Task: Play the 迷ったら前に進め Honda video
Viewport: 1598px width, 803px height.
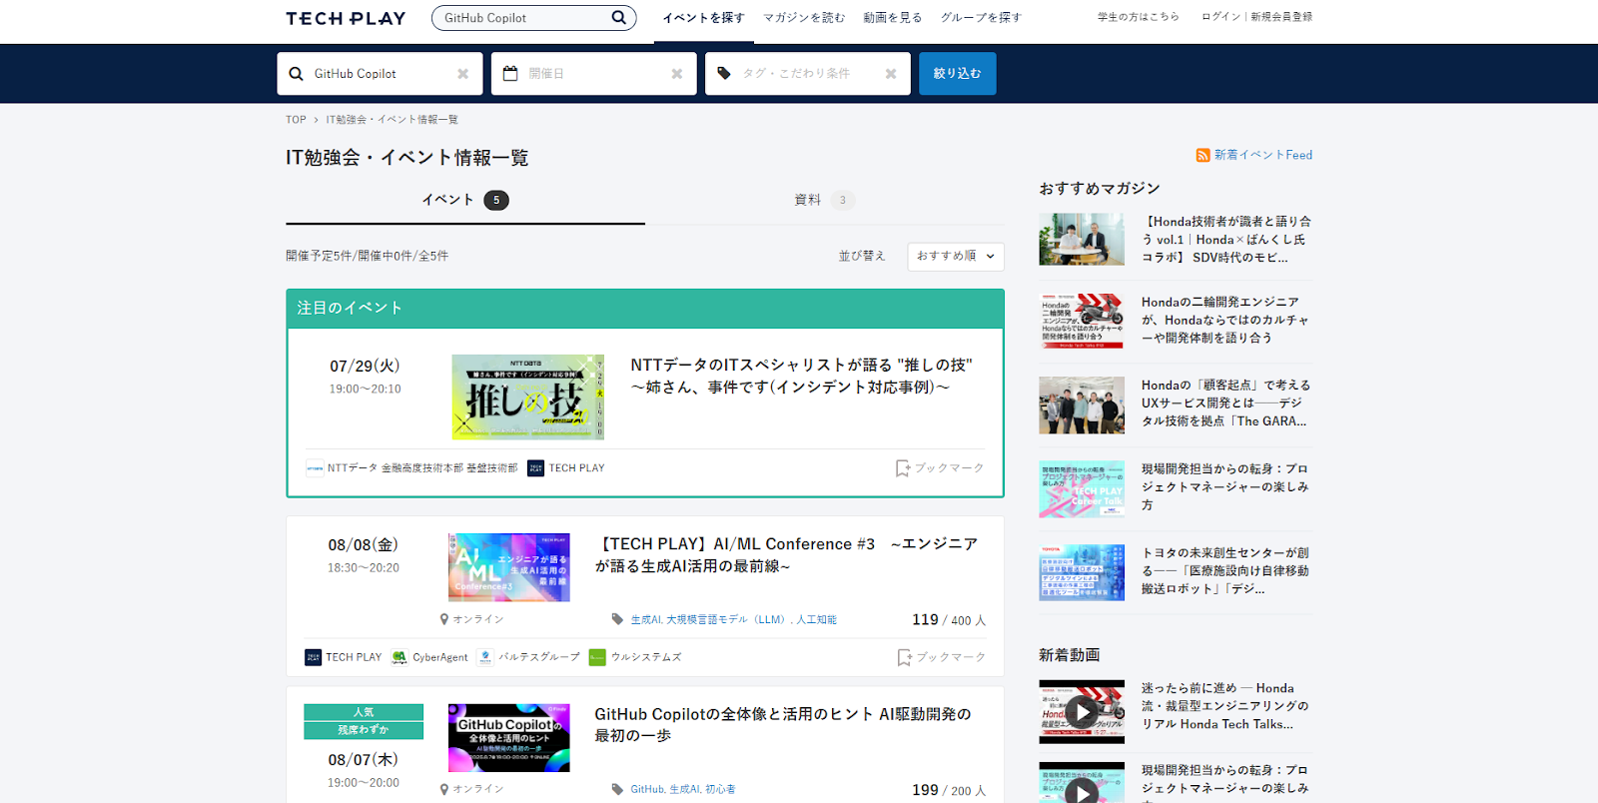Action: (x=1082, y=711)
